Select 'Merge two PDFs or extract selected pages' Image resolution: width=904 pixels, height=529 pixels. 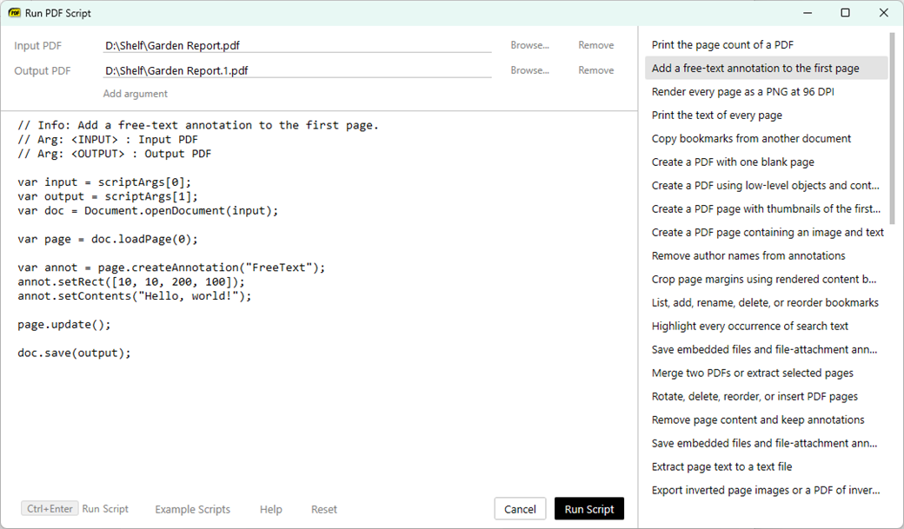(x=766, y=374)
